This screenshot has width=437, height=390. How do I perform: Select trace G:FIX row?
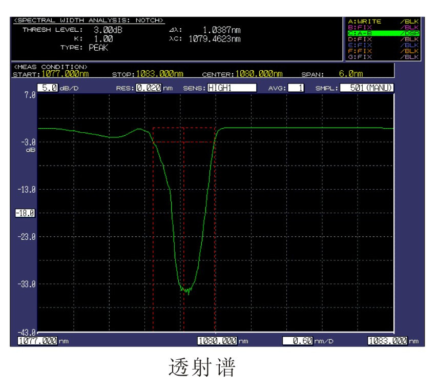click(383, 57)
